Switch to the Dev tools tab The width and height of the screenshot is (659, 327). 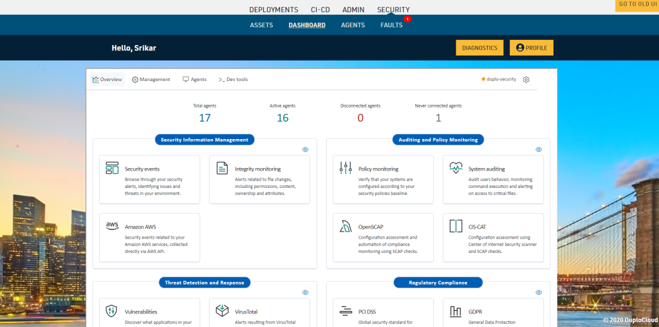pos(233,80)
